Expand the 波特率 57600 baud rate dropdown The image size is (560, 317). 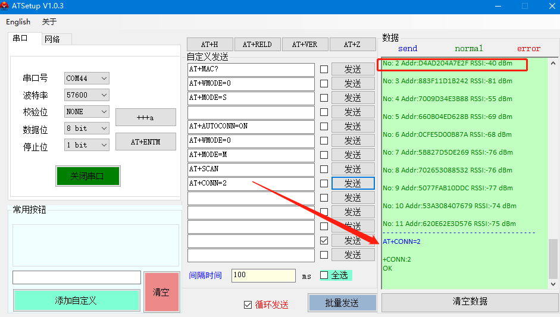(87, 95)
